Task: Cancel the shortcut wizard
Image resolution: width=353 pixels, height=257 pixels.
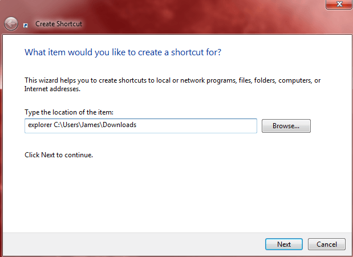Action: click(x=326, y=244)
